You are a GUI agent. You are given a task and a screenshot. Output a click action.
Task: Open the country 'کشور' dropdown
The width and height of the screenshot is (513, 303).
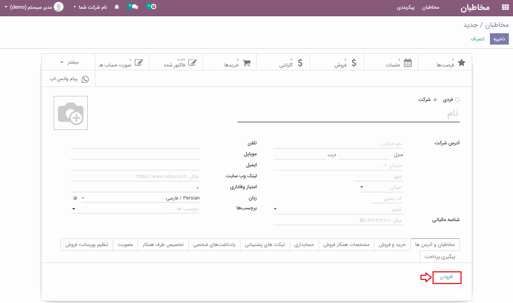tap(338, 209)
